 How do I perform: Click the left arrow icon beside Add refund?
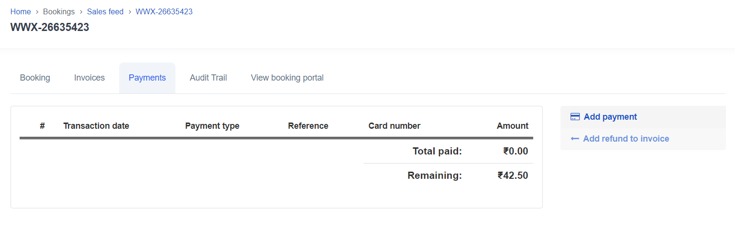pyautogui.click(x=575, y=139)
